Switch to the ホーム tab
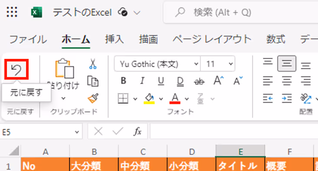Image resolution: width=318 pixels, height=171 pixels. coord(76,39)
